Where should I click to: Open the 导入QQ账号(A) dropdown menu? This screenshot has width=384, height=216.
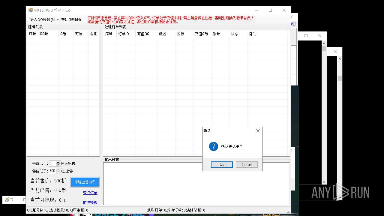[x=44, y=20]
